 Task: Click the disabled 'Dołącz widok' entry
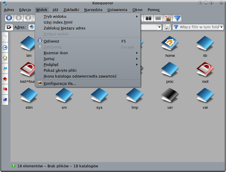pos(88,34)
